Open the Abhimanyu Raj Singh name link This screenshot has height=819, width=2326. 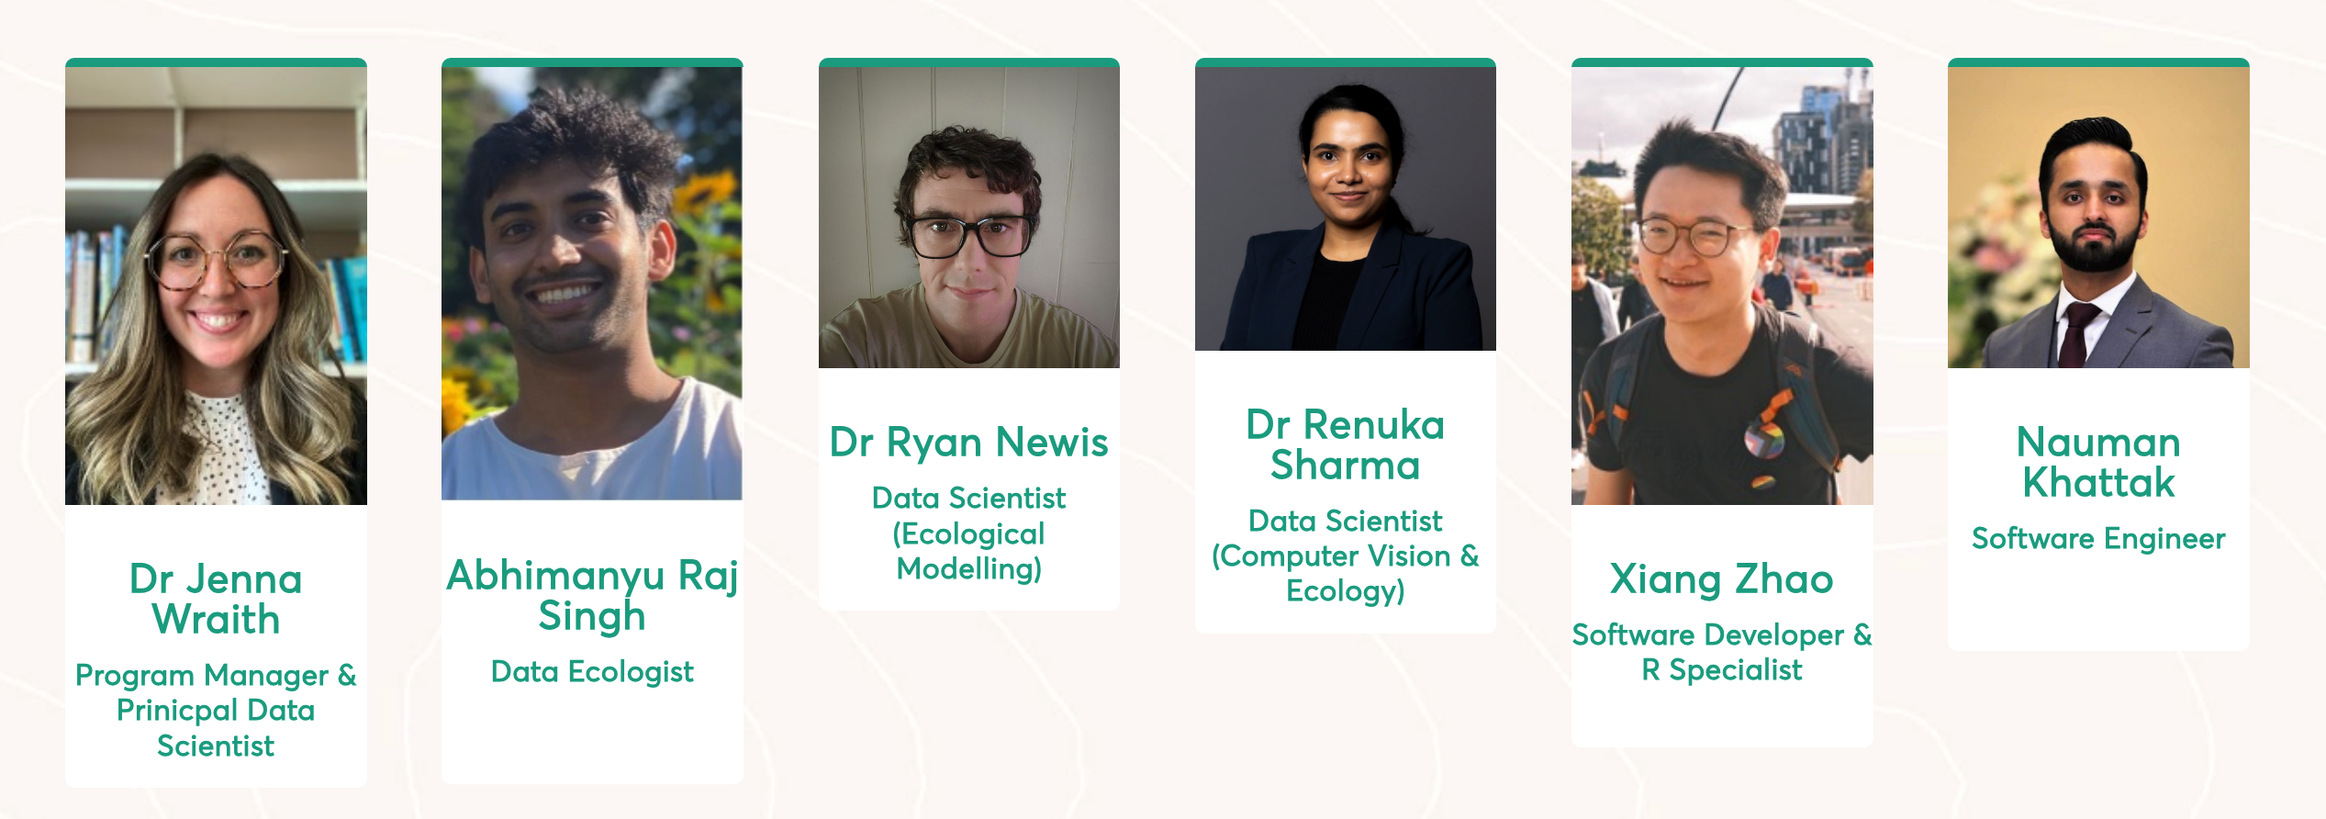click(x=592, y=595)
